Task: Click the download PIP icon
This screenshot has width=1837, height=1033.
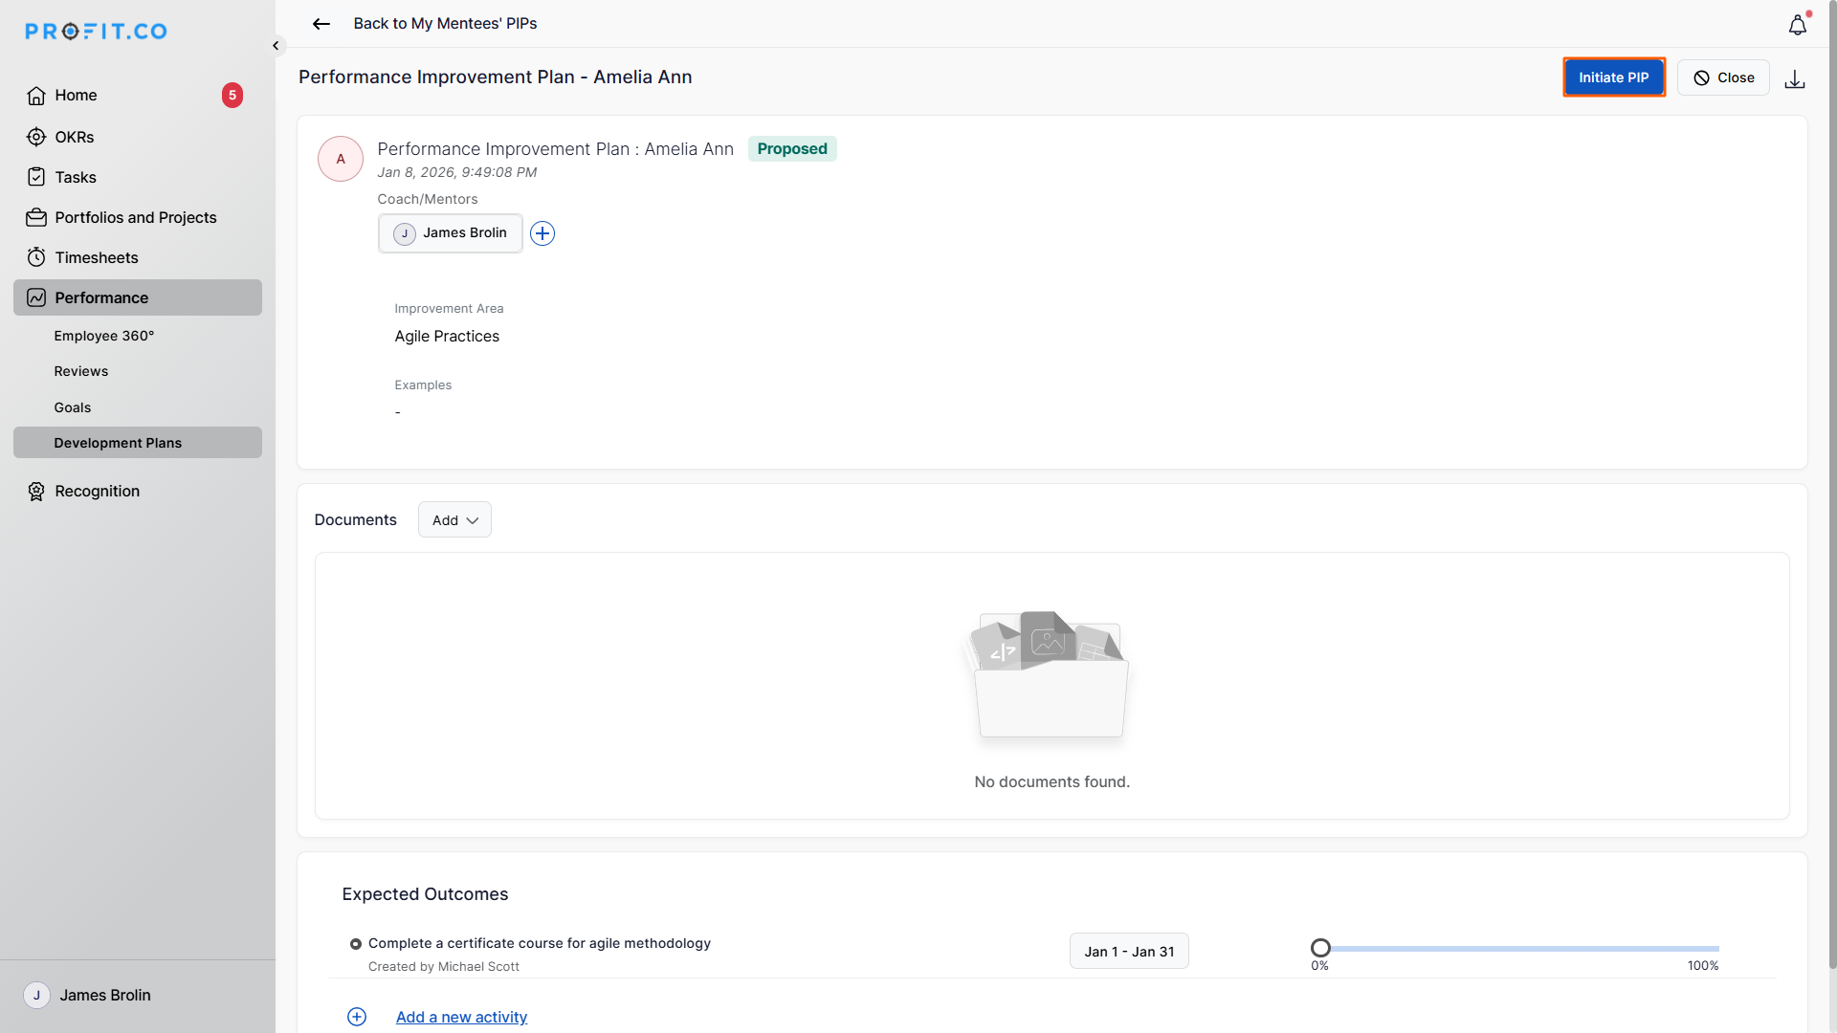Action: tap(1795, 78)
